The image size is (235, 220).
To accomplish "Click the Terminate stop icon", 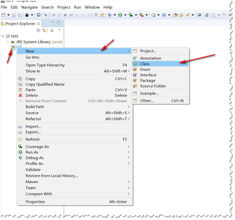I will [65, 15].
